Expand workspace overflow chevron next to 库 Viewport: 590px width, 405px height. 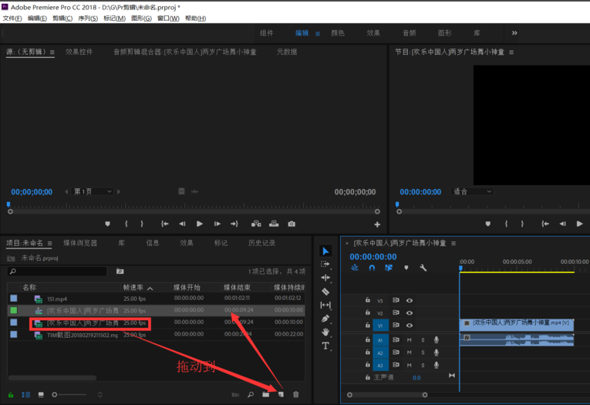pos(514,33)
